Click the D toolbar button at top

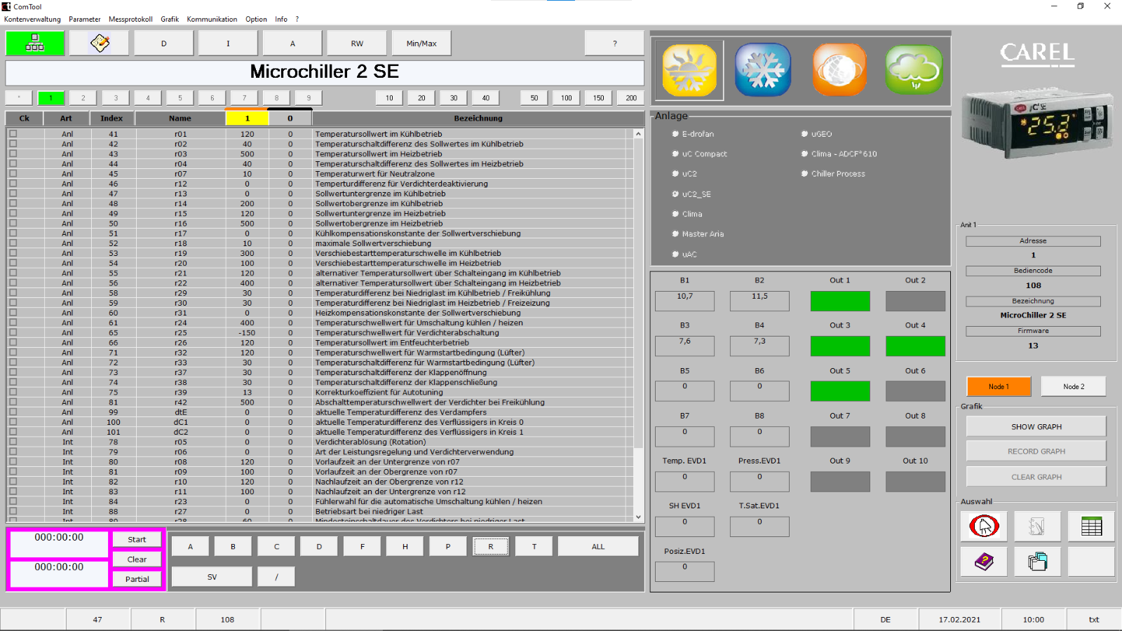164,43
